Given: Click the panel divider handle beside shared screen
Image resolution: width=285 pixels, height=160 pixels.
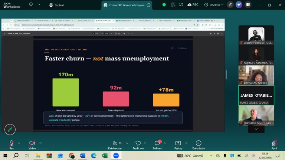Looking at the screenshot, I should point(226,75).
